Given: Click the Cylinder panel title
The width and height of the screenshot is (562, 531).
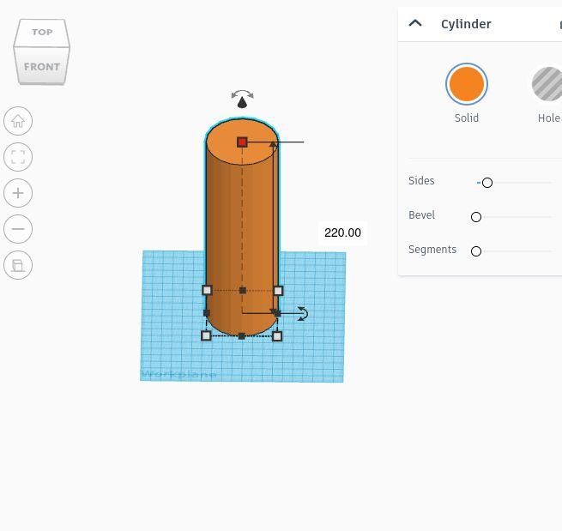Looking at the screenshot, I should click(466, 24).
